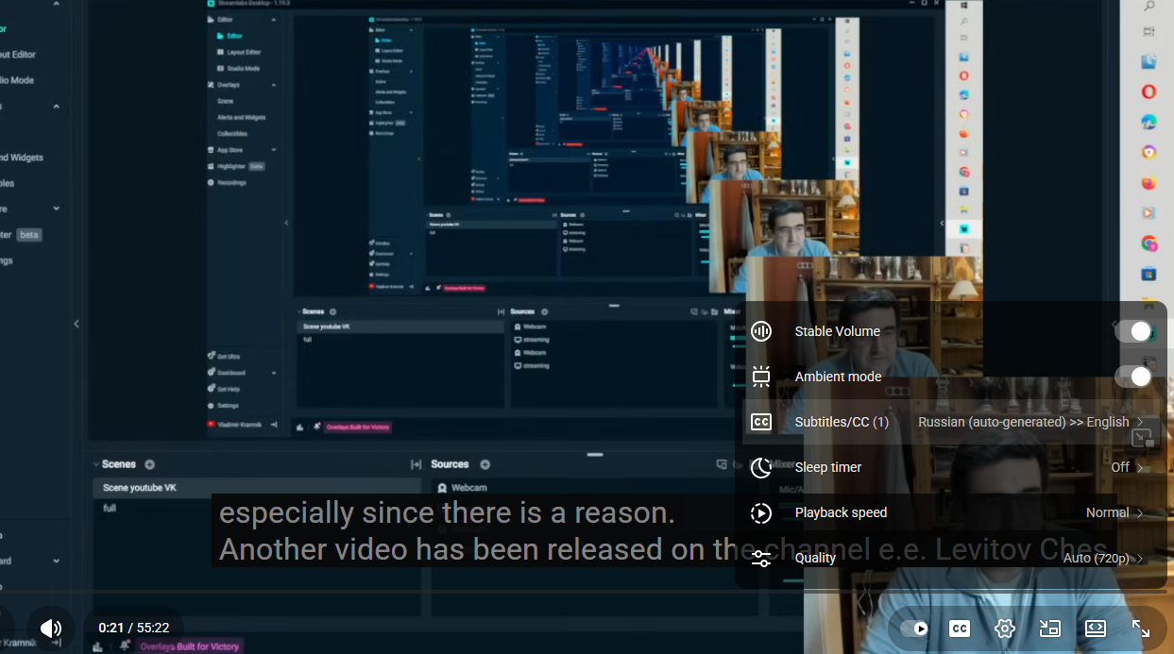1174x654 pixels.
Task: Toggle the autoplay switch in player controls
Action: tap(914, 629)
